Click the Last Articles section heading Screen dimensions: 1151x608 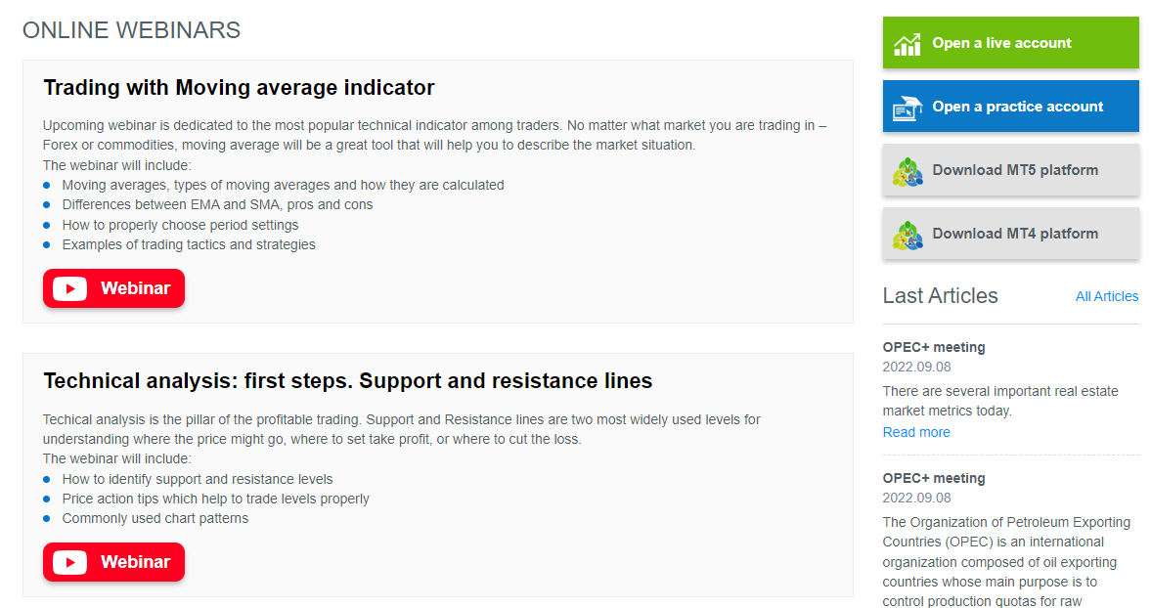tap(940, 296)
